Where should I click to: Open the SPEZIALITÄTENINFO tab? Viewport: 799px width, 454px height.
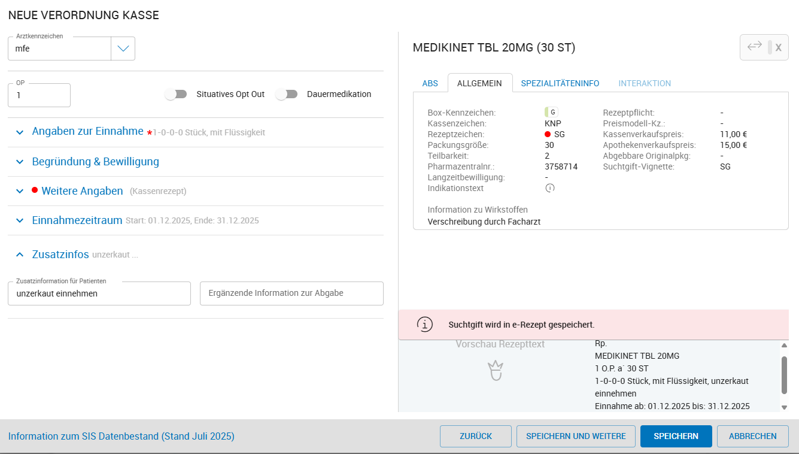point(560,83)
